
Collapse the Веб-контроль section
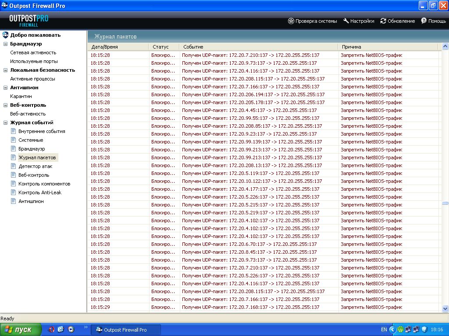click(5, 105)
